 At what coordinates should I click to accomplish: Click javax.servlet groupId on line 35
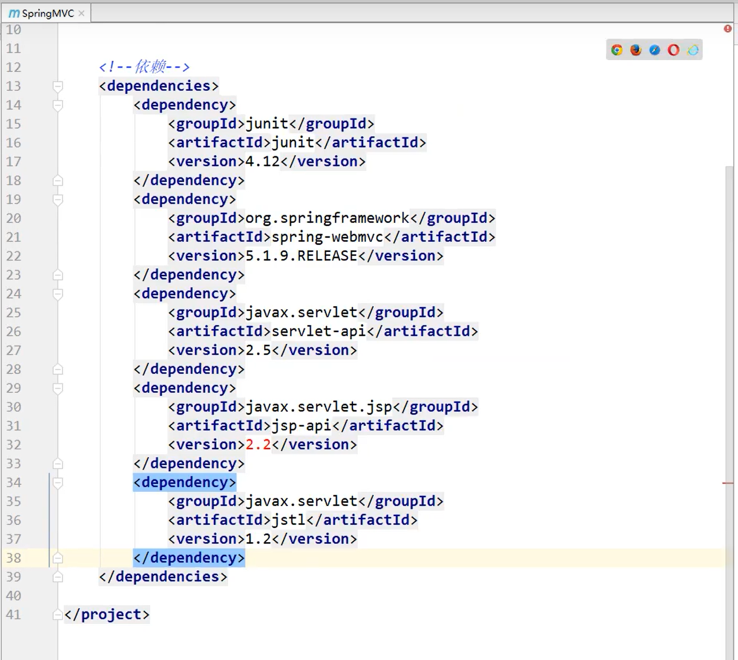coord(301,501)
